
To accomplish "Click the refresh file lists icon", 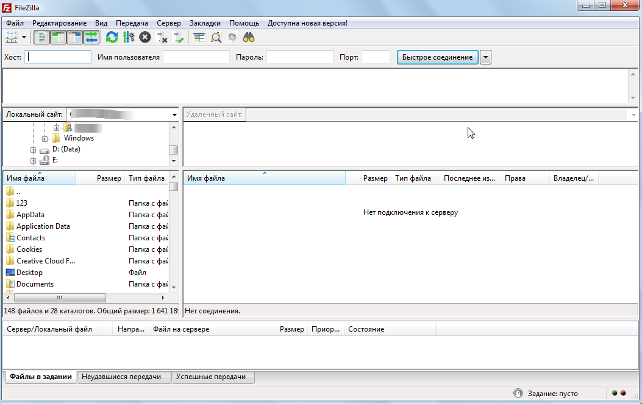I will point(112,37).
